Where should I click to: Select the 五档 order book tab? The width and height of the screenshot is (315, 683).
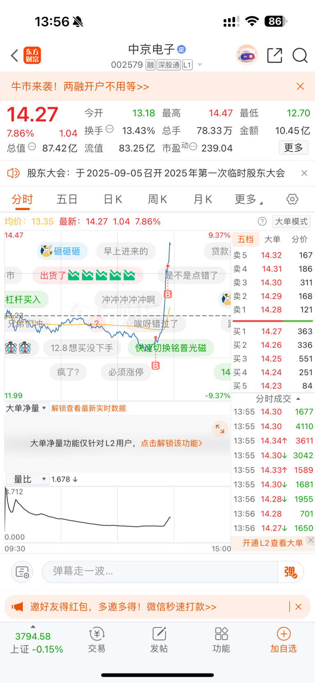pos(245,239)
